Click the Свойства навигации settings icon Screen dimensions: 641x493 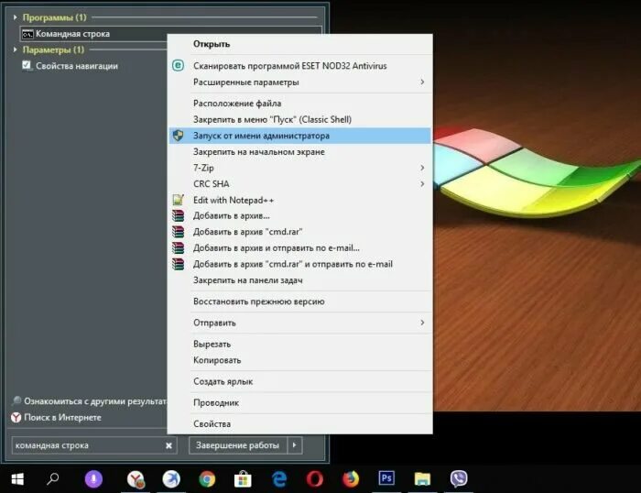tap(27, 66)
